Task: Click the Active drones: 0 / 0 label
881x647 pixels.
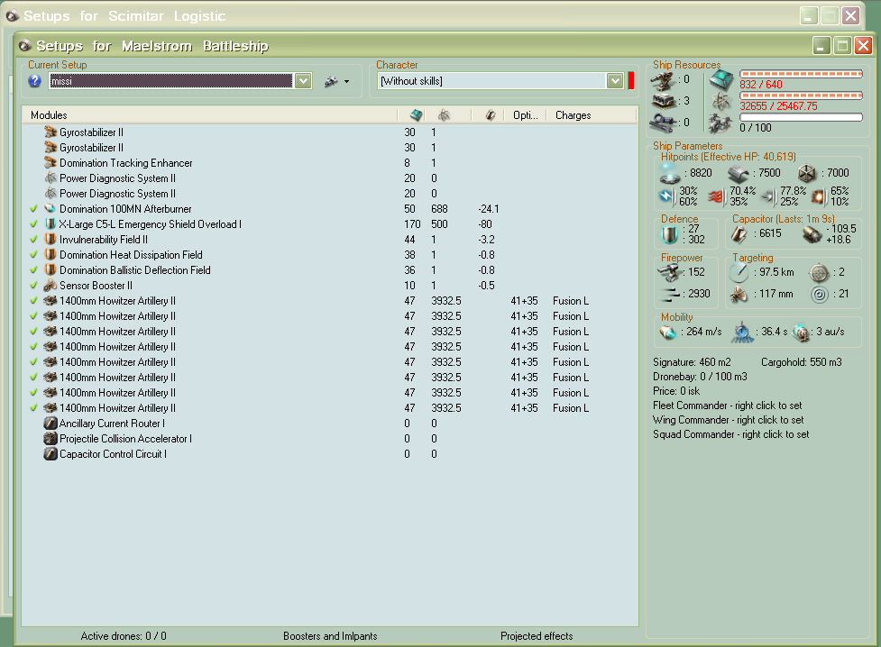Action: click(x=124, y=636)
